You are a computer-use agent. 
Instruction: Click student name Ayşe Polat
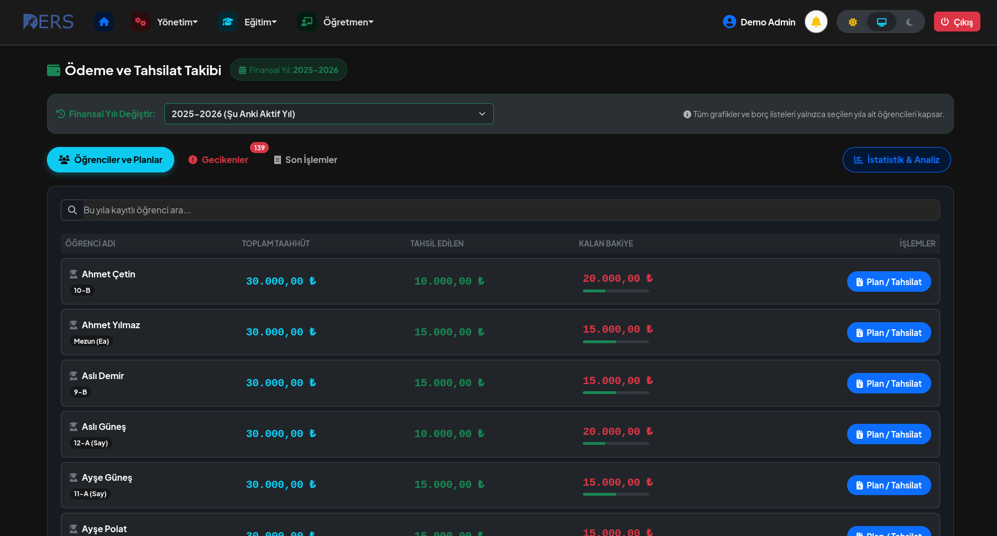(105, 529)
